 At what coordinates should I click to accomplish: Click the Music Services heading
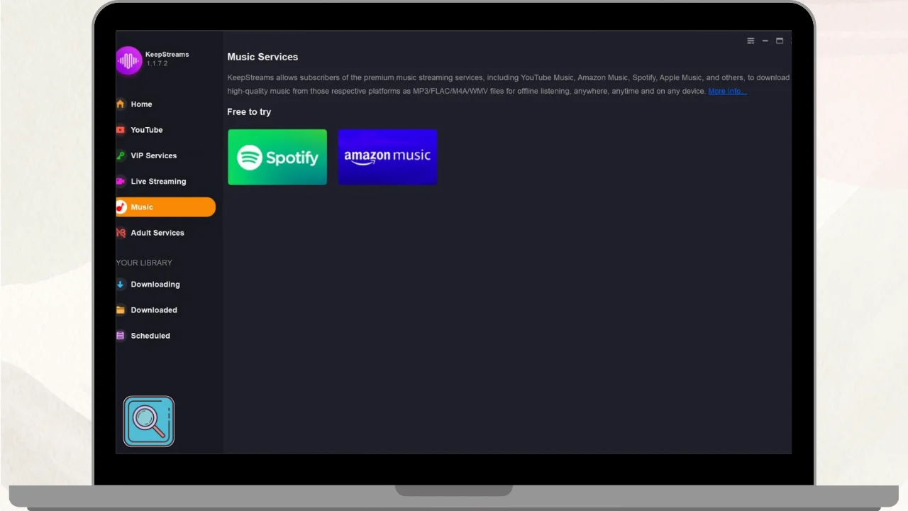point(262,57)
